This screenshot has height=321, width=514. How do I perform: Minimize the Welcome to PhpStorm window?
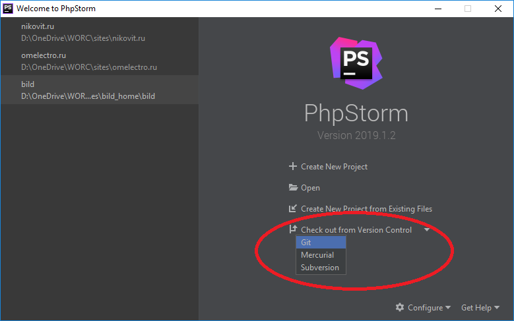coord(438,9)
